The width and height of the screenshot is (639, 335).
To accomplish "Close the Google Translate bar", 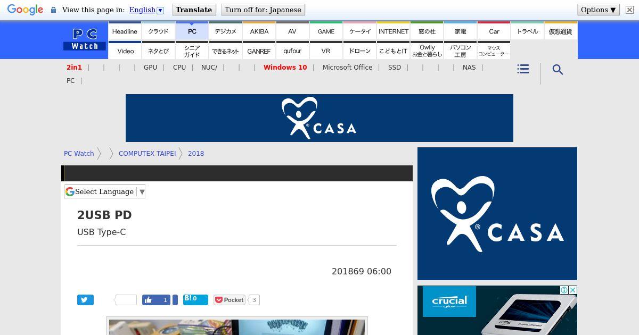I will [x=629, y=10].
